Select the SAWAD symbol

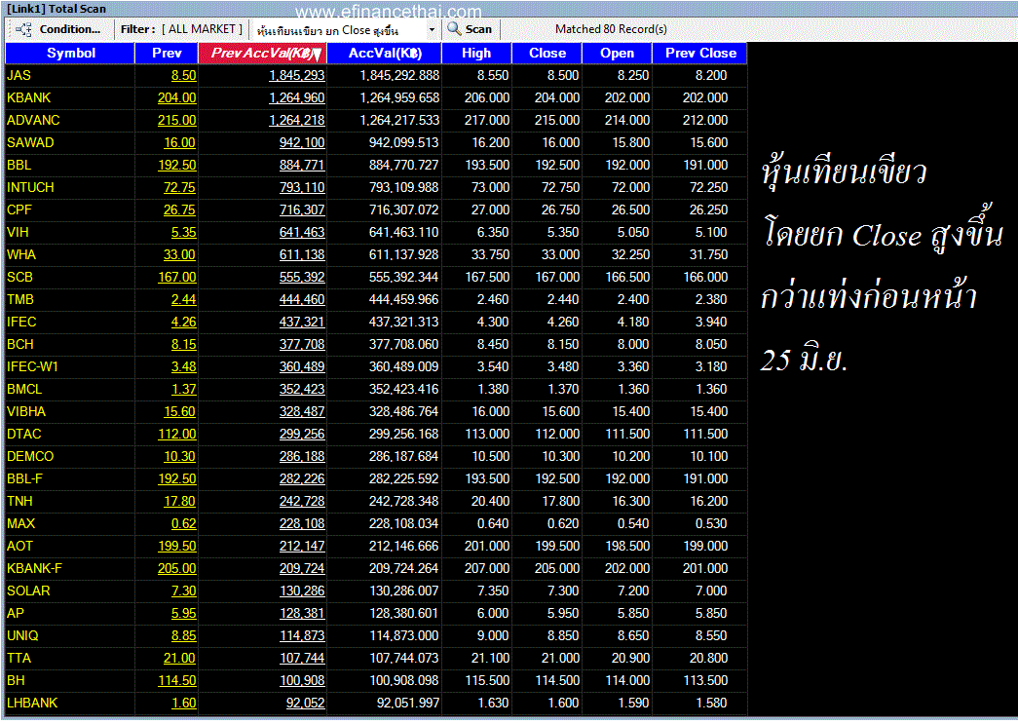click(x=30, y=143)
